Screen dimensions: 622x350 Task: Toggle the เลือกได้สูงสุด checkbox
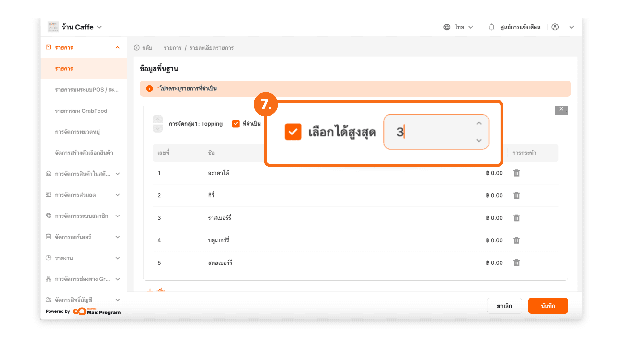point(293,132)
